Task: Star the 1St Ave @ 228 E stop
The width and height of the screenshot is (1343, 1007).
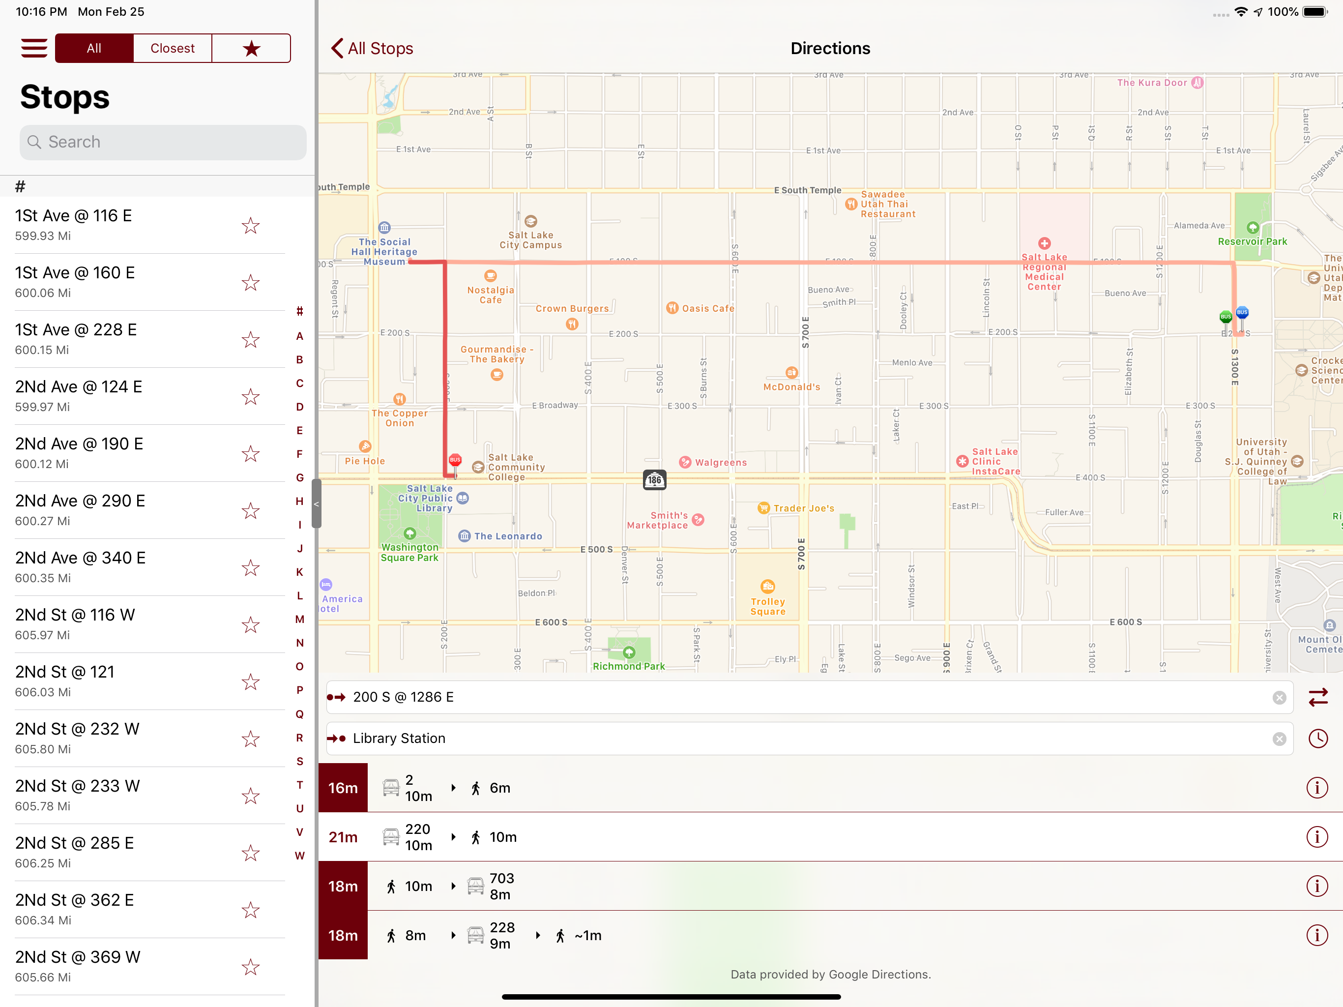Action: (250, 339)
